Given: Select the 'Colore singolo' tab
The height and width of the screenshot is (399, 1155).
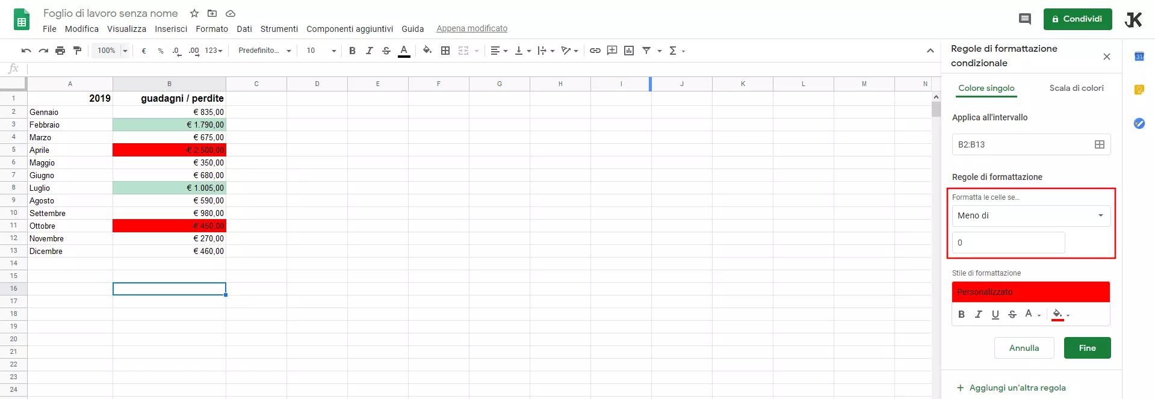Looking at the screenshot, I should [x=986, y=88].
